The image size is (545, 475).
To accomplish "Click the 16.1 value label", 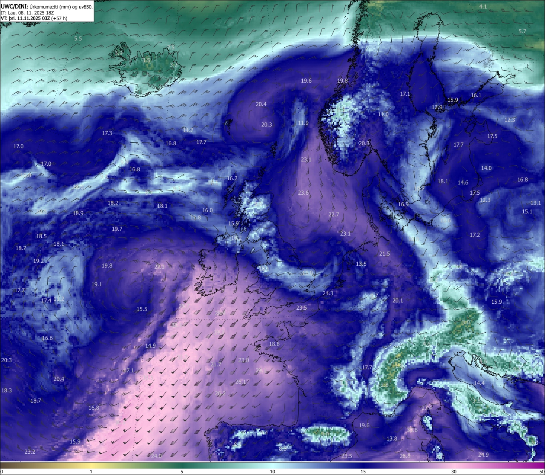I will 476,95.
